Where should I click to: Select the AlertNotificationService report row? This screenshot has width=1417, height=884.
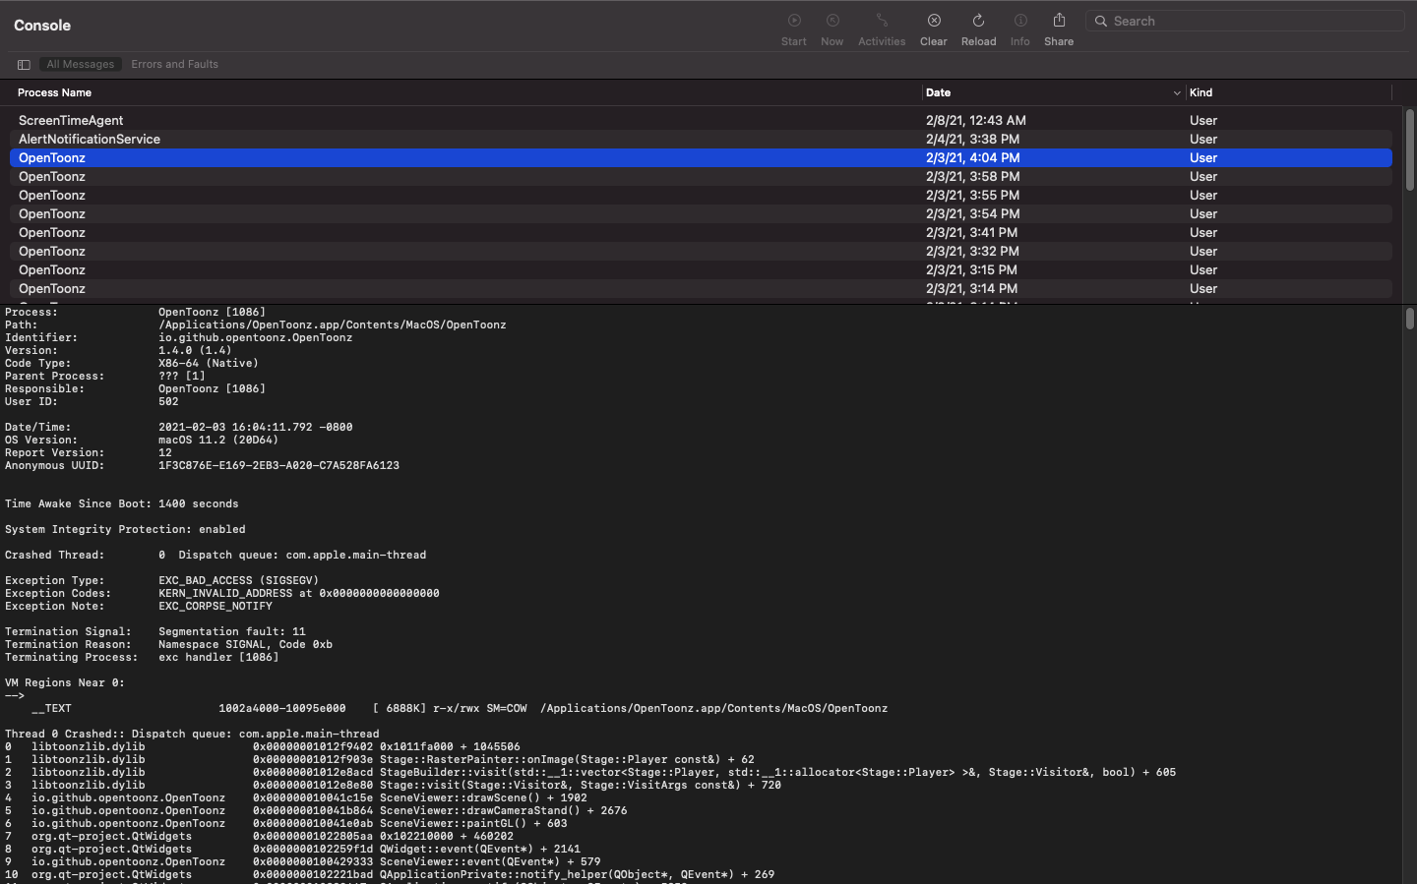pos(701,140)
